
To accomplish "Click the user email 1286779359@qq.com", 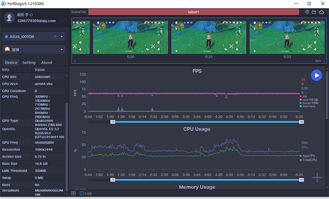I will [x=37, y=21].
